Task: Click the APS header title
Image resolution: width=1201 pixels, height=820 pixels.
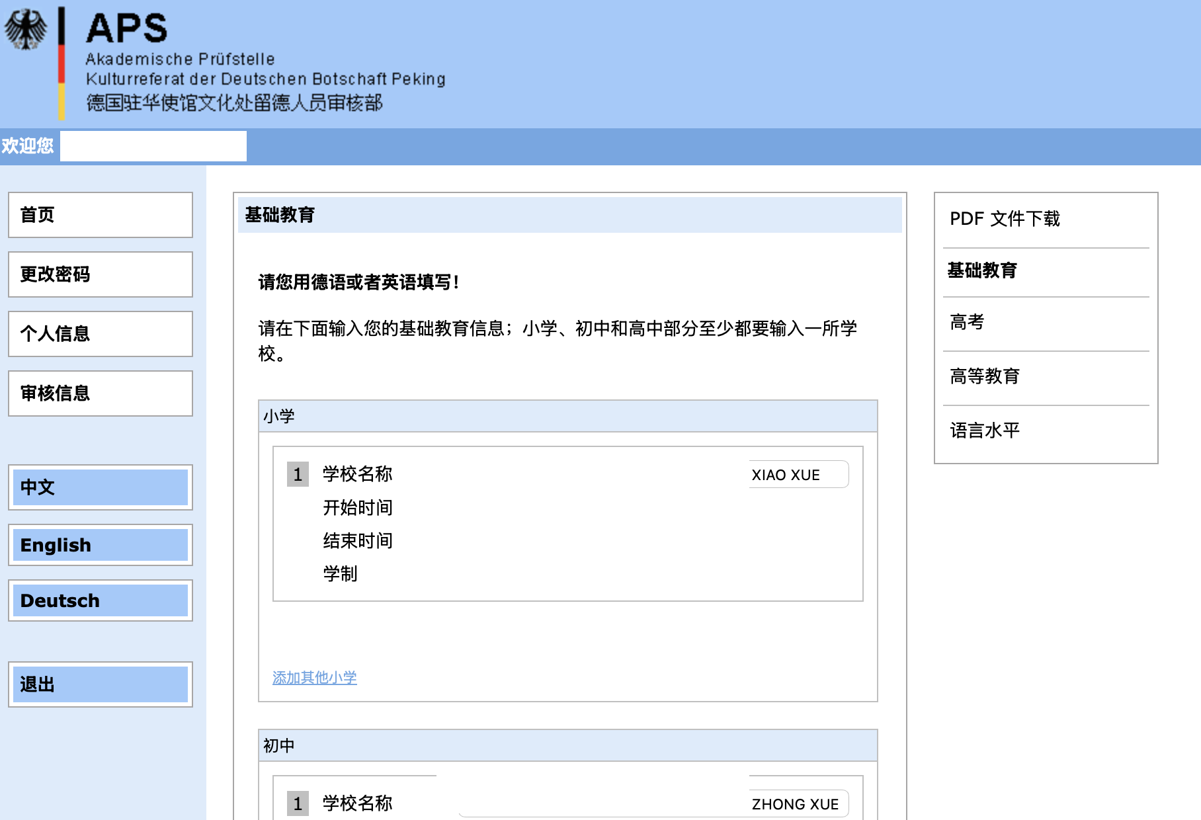Action: click(126, 28)
